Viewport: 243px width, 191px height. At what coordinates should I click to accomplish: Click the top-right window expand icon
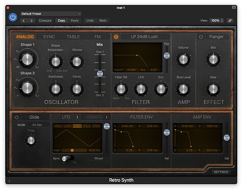tap(234, 8)
